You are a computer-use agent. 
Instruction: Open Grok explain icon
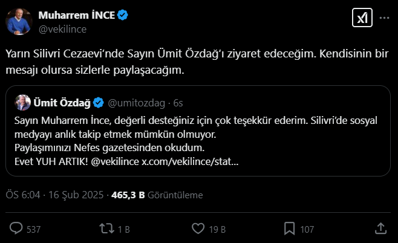[x=362, y=19]
